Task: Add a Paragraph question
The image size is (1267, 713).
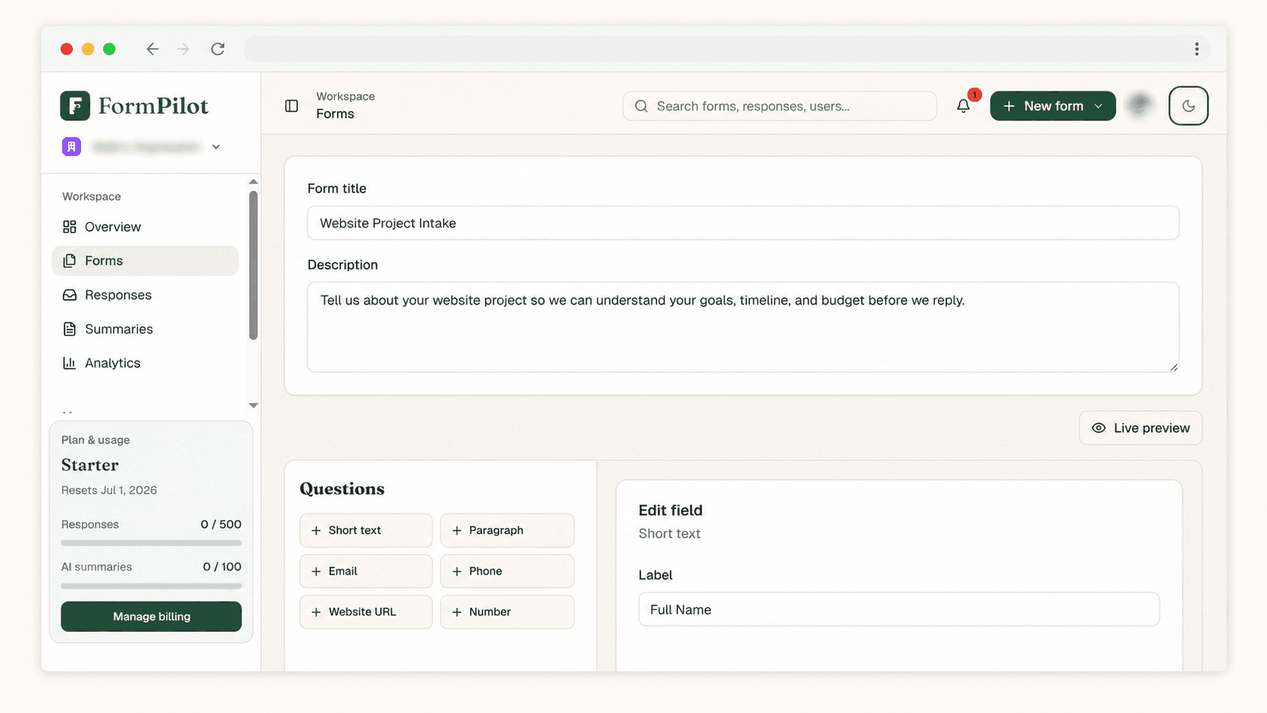Action: coord(507,530)
